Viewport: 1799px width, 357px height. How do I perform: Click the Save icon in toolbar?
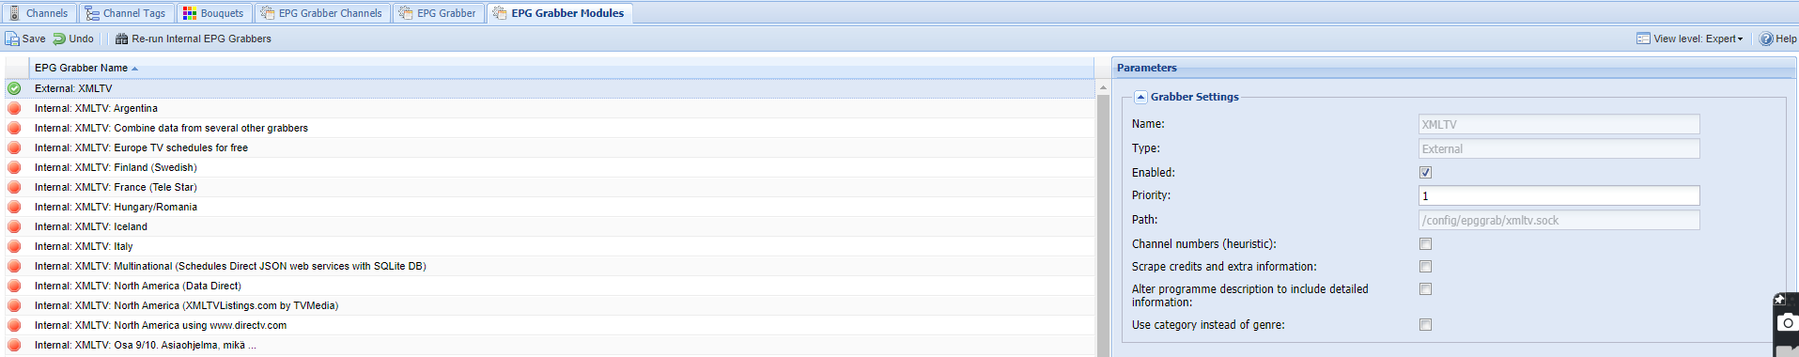[x=12, y=39]
